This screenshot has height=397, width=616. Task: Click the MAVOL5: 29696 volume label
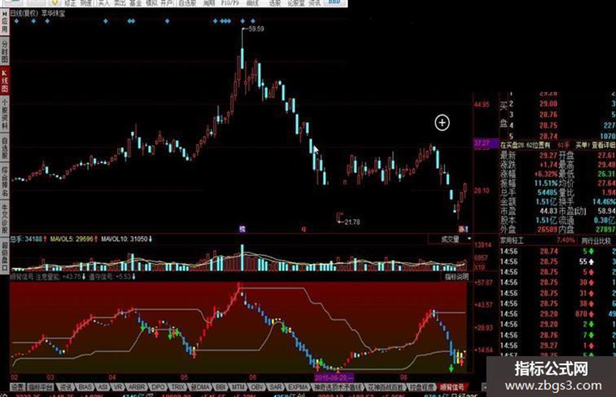[73, 239]
